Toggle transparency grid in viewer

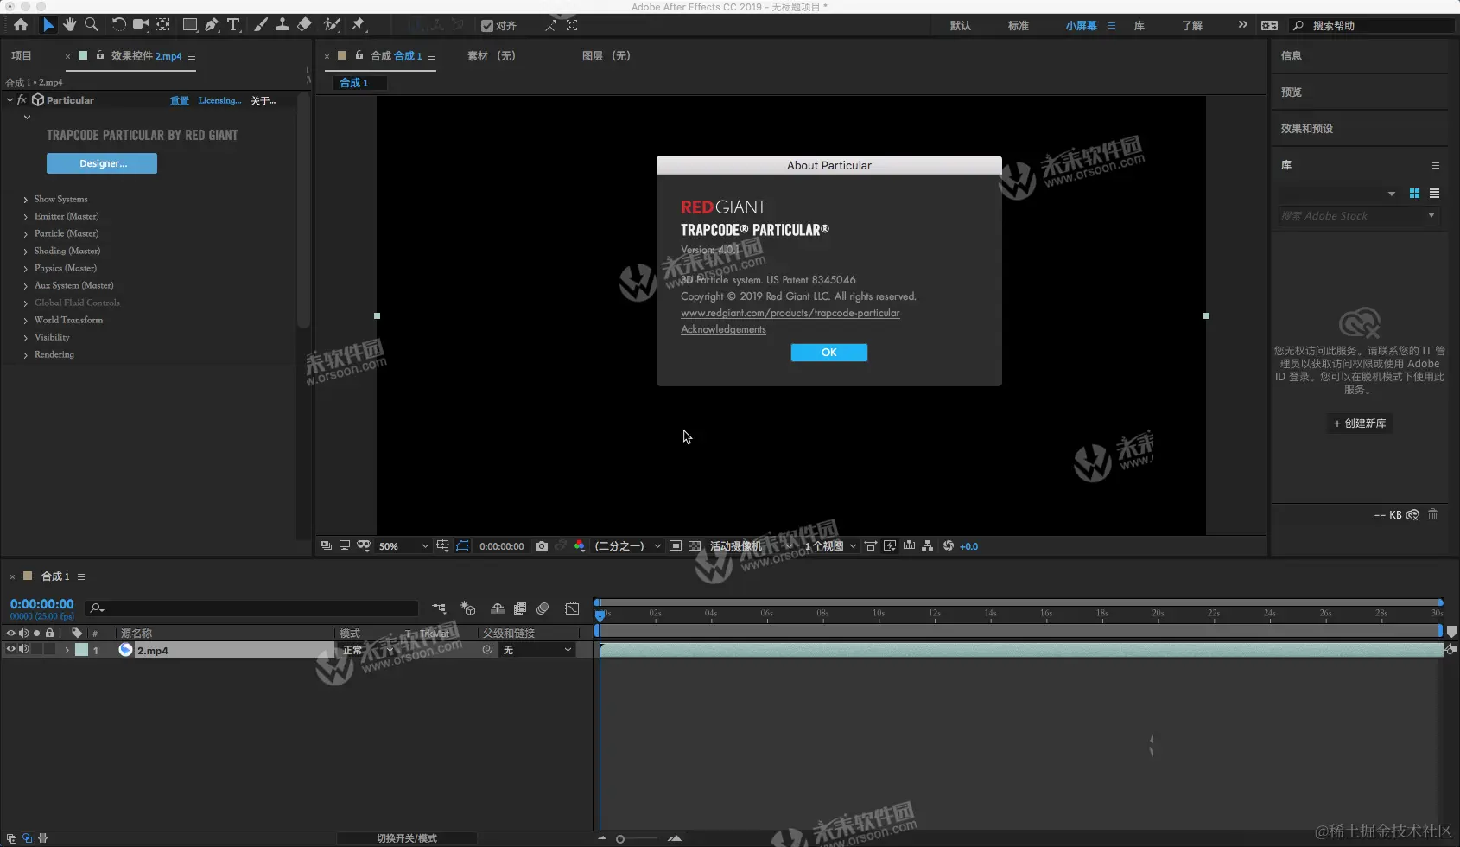point(695,546)
